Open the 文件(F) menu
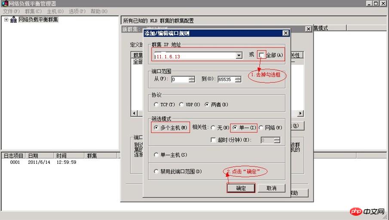 11,12
